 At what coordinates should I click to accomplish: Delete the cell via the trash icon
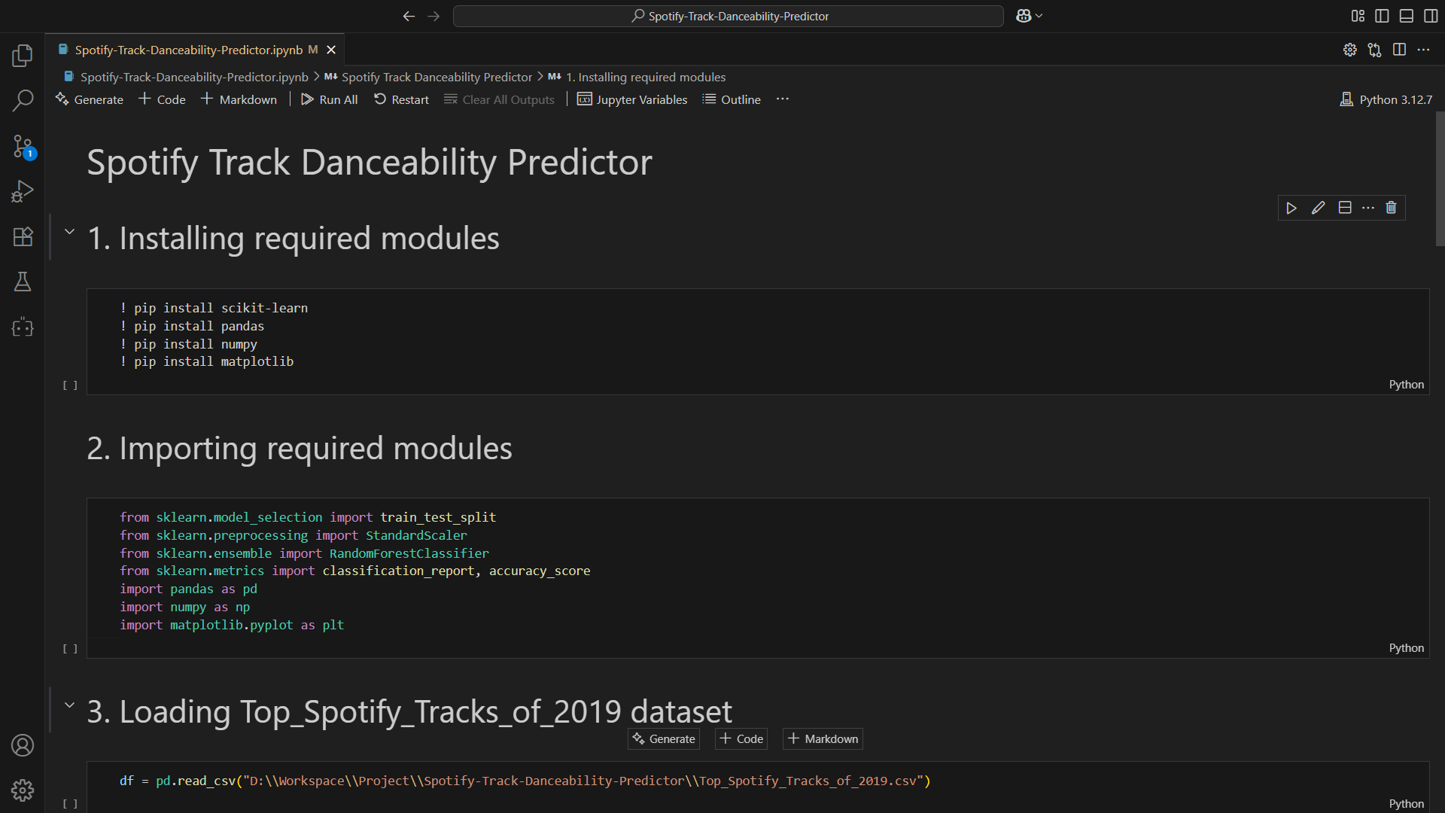tap(1390, 208)
